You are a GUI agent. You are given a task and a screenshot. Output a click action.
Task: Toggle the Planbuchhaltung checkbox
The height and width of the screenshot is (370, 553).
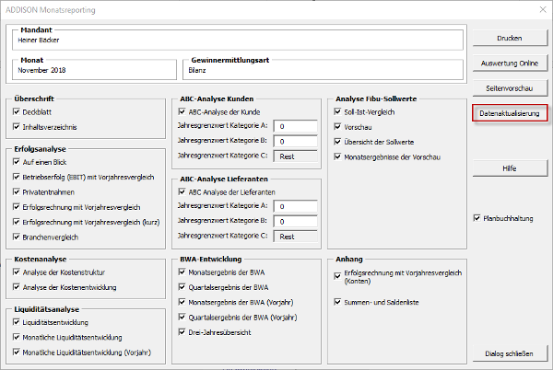[x=477, y=218]
